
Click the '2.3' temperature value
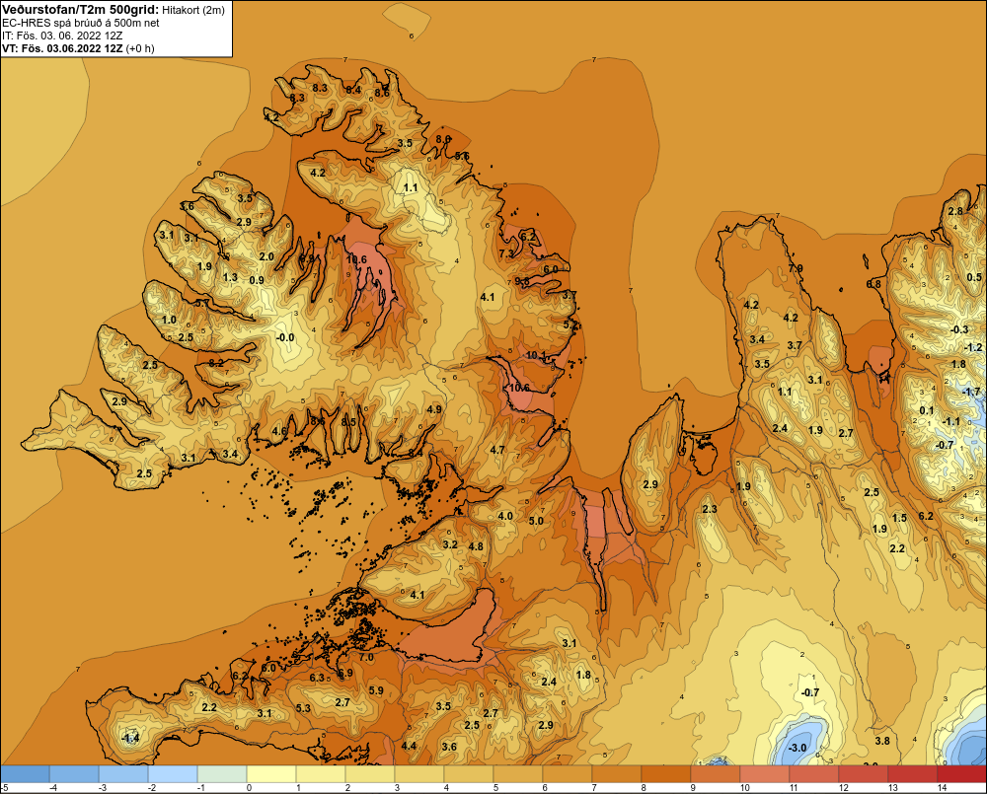pos(710,509)
